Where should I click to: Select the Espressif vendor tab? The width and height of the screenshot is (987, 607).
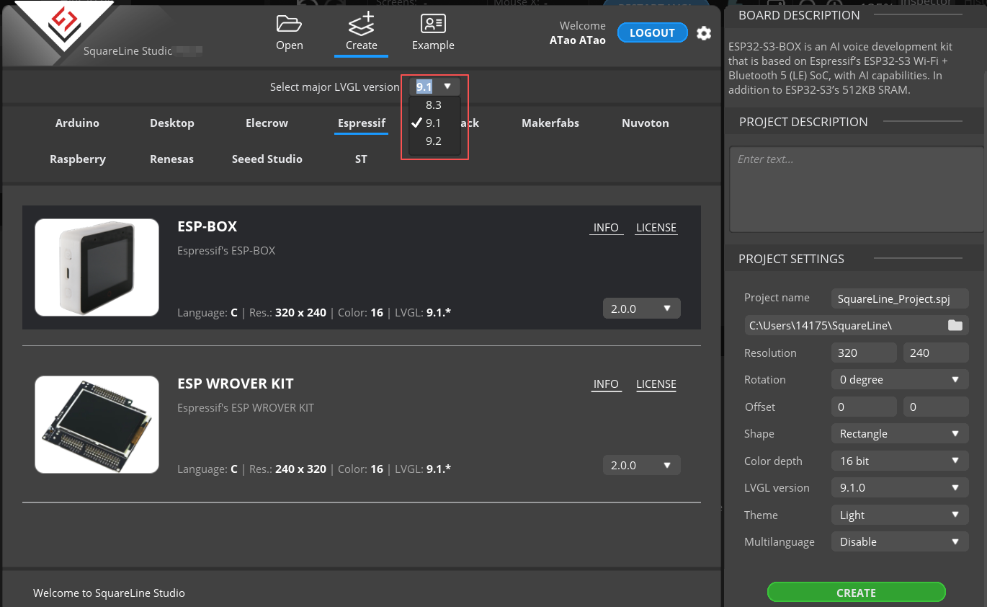click(362, 123)
